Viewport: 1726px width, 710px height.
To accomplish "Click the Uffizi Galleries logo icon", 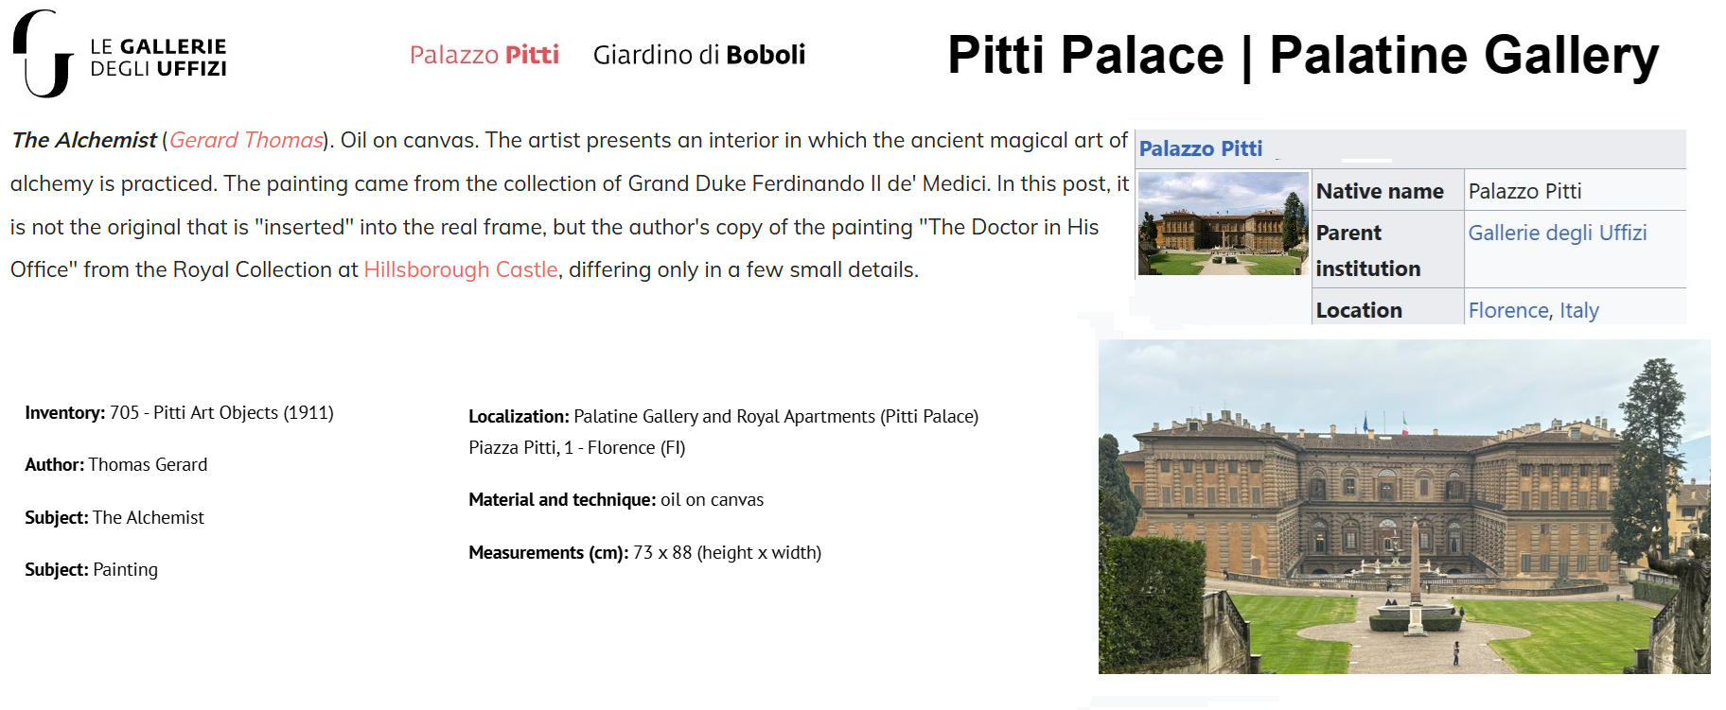I will [x=43, y=54].
